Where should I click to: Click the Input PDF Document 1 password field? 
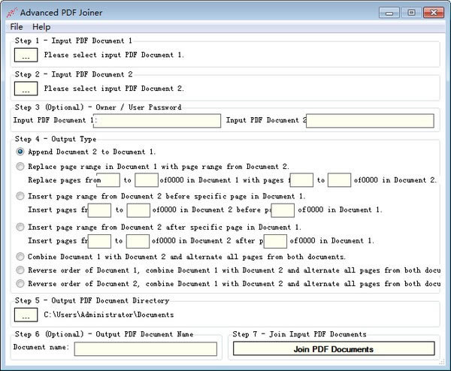coord(158,121)
